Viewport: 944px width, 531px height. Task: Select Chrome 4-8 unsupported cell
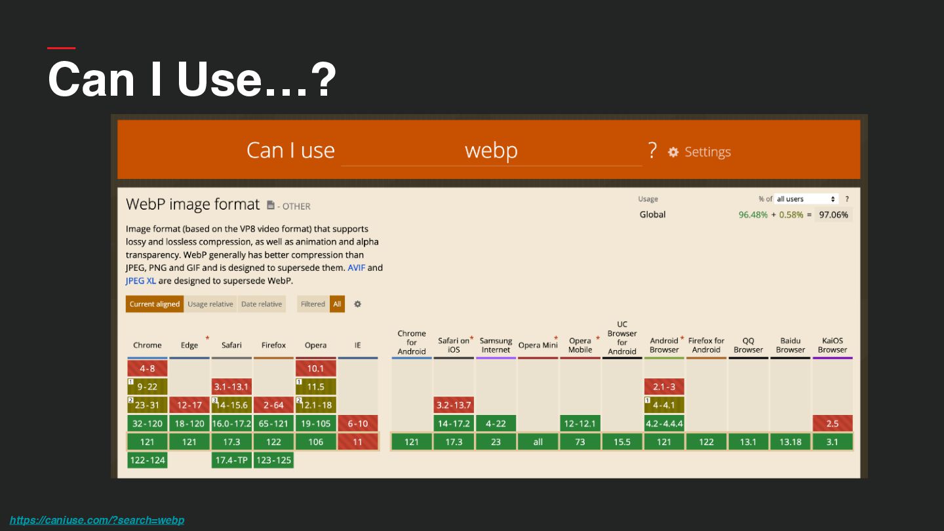click(147, 368)
